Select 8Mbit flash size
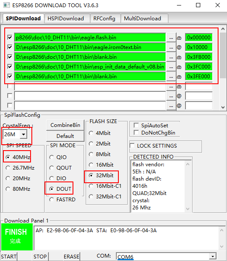The image size is (227, 261). pyautogui.click(x=100, y=154)
